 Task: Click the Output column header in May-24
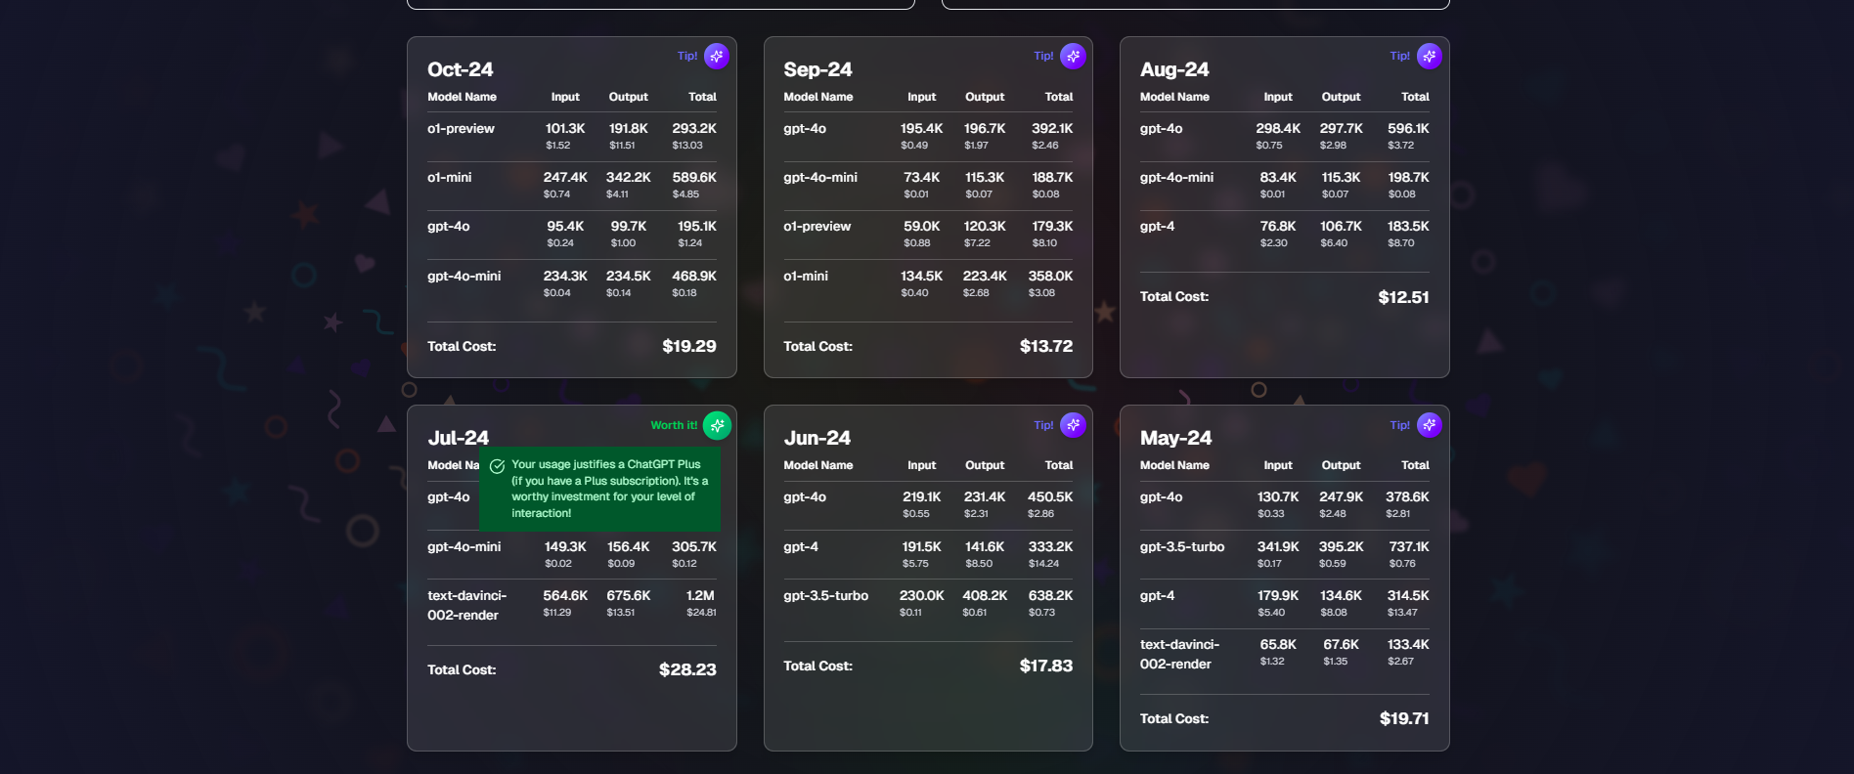(1341, 465)
